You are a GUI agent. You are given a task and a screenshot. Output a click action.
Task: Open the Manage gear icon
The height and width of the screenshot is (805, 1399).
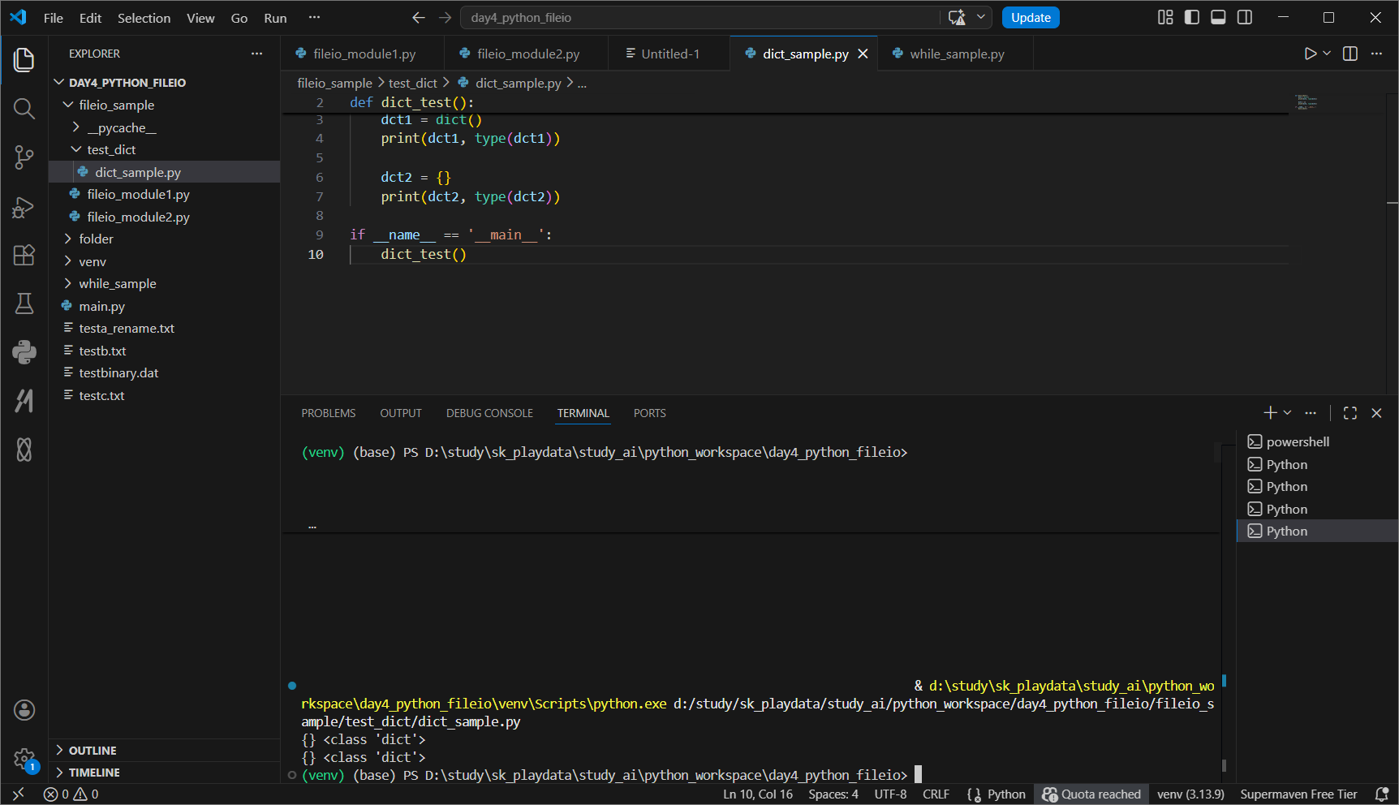tap(24, 760)
